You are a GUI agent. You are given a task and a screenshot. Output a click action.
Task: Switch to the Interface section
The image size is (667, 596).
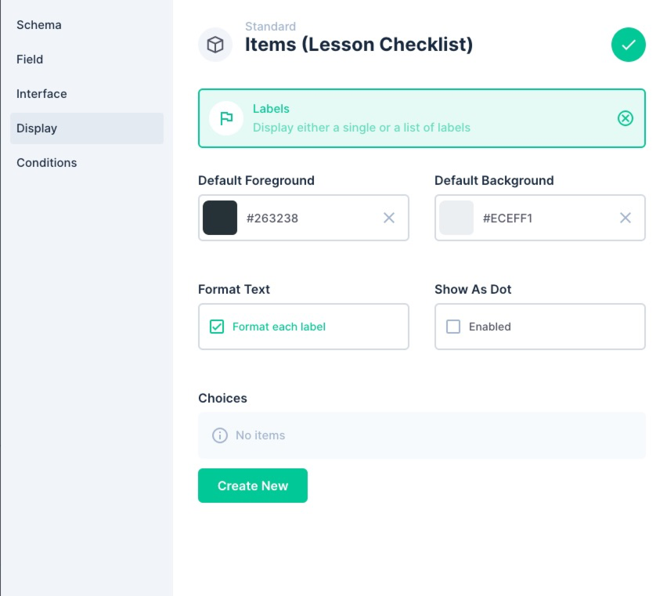coord(87,94)
